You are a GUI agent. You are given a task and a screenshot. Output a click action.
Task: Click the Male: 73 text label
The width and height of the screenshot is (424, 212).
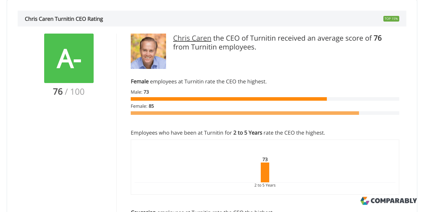[x=140, y=92]
